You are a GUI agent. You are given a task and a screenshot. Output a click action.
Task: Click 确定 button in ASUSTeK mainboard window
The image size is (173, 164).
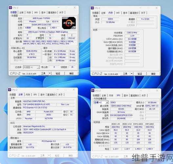71,155
